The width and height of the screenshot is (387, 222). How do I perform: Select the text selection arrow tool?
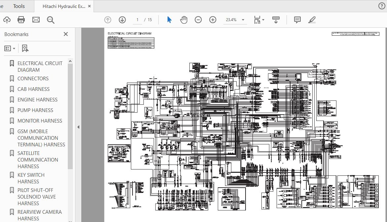tap(169, 19)
